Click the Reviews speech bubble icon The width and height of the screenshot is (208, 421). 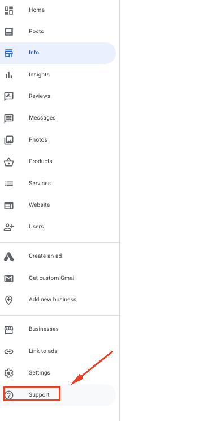pyautogui.click(x=8, y=96)
